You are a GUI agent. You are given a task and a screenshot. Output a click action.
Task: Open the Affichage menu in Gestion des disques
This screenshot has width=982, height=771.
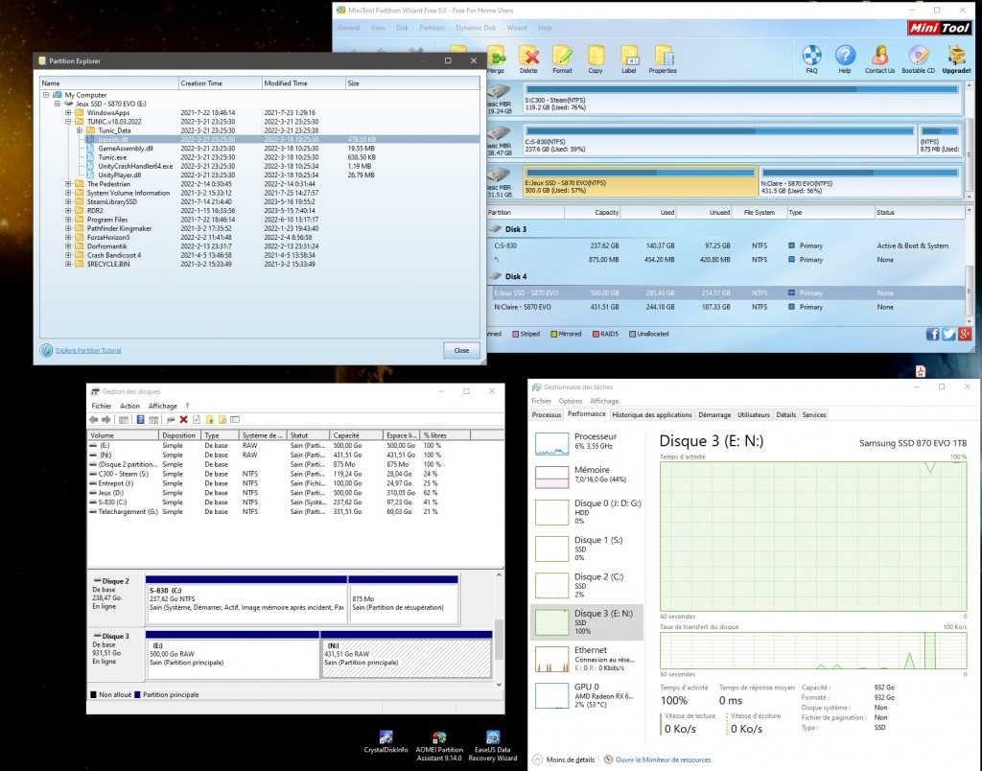click(x=163, y=406)
